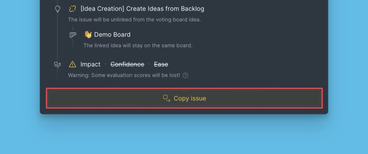This screenshot has height=154, width=368.
Task: Click the lightbulb idea icon
Action: (x=57, y=9)
